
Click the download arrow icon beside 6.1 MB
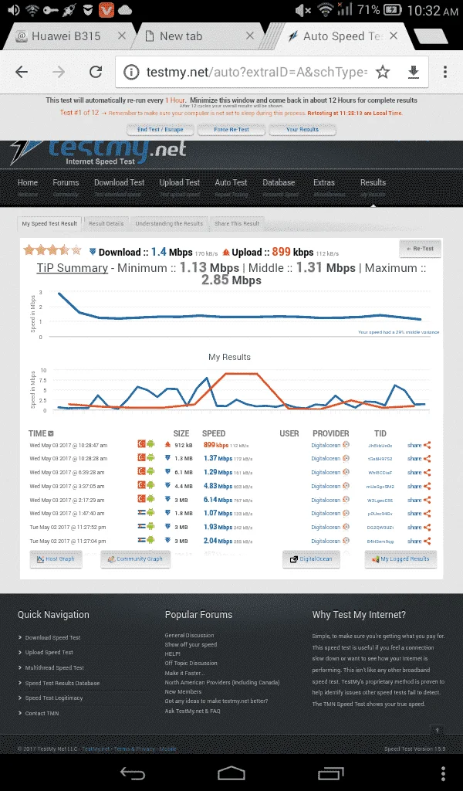[167, 472]
